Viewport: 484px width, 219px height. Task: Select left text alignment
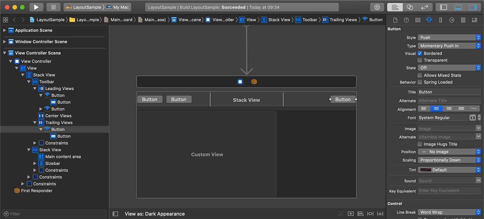click(424, 109)
